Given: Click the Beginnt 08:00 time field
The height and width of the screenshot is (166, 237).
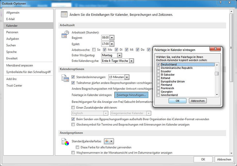Looking at the screenshot, I should pyautogui.click(x=106, y=37).
